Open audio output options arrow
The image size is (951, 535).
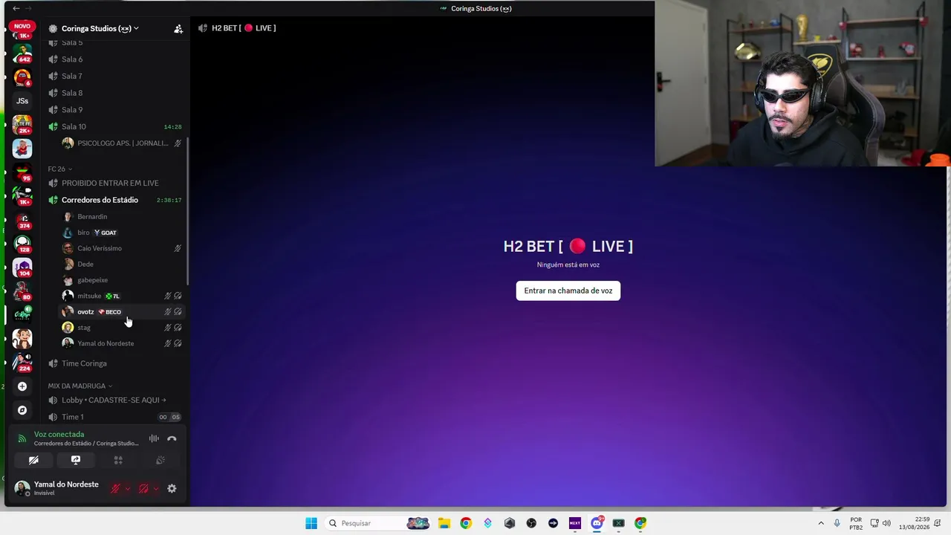[155, 488]
